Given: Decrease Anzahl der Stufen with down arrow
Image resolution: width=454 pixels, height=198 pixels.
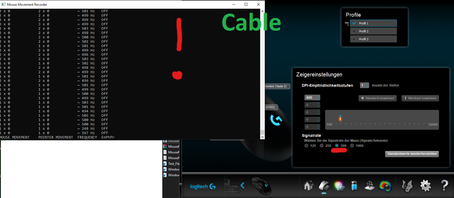Looking at the screenshot, I should coord(367,87).
